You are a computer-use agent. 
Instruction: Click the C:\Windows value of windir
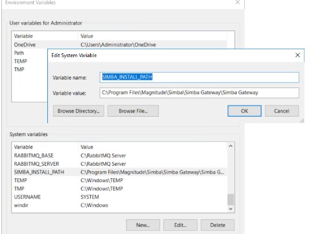(95, 205)
